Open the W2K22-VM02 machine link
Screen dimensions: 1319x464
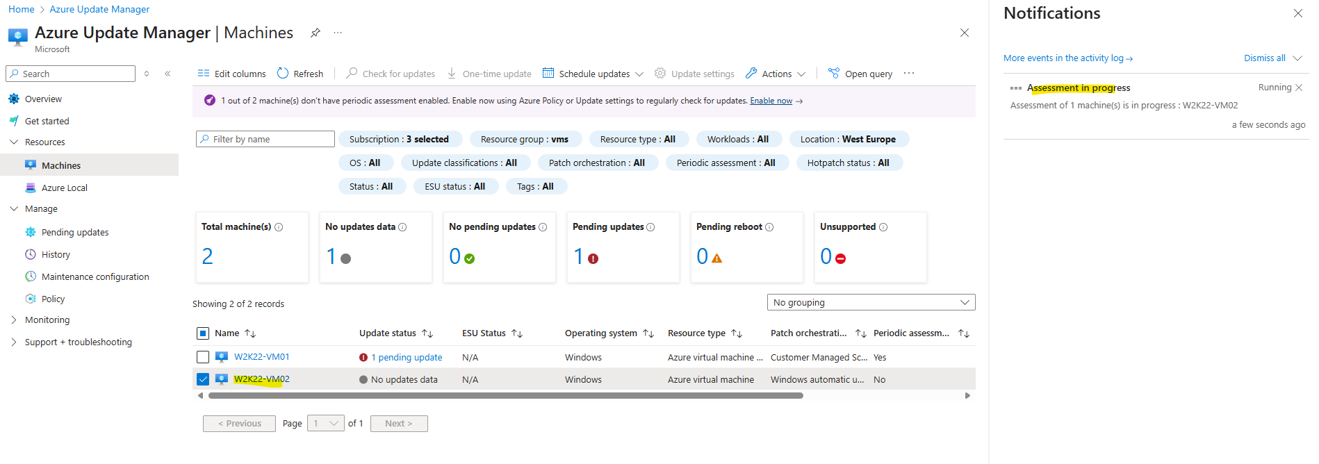(x=262, y=379)
